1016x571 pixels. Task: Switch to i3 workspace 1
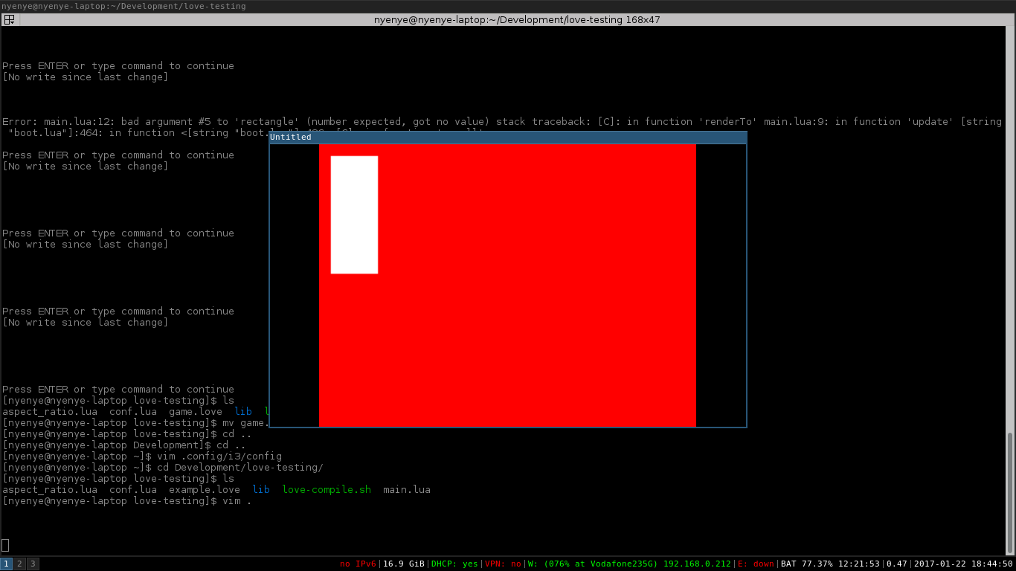coord(6,564)
